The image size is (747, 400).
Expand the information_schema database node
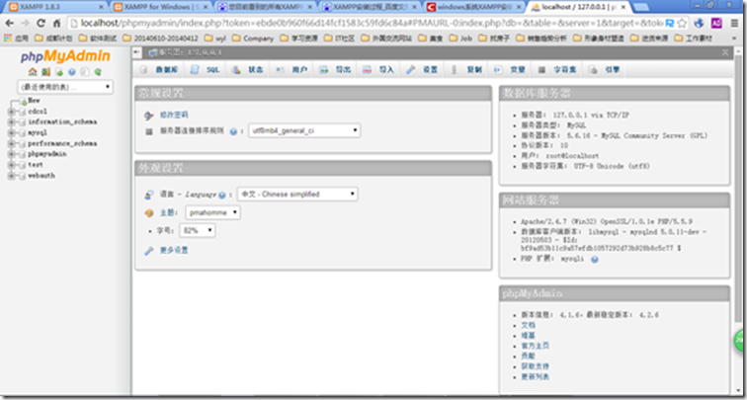click(x=12, y=121)
